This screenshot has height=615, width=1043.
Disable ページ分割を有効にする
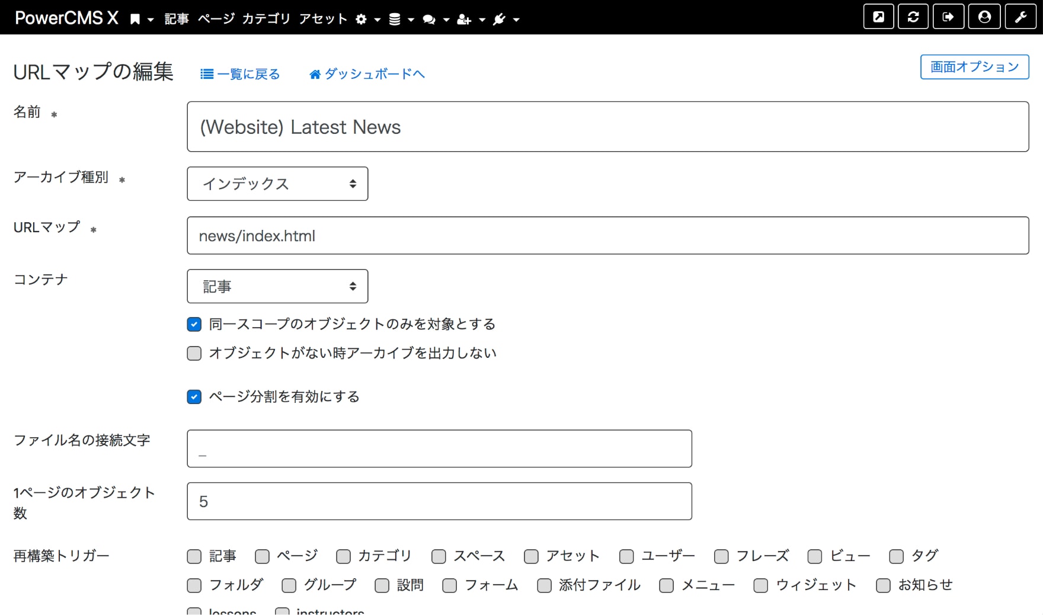coord(194,397)
